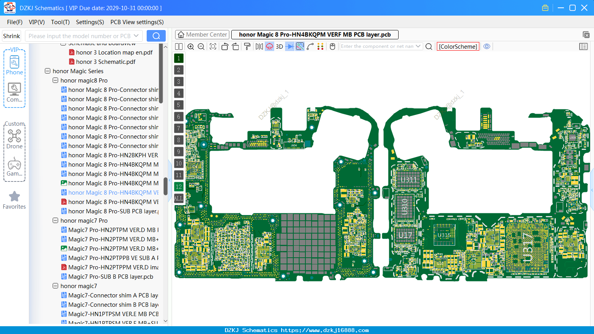Rotate the board counterclockwise

click(x=225, y=46)
